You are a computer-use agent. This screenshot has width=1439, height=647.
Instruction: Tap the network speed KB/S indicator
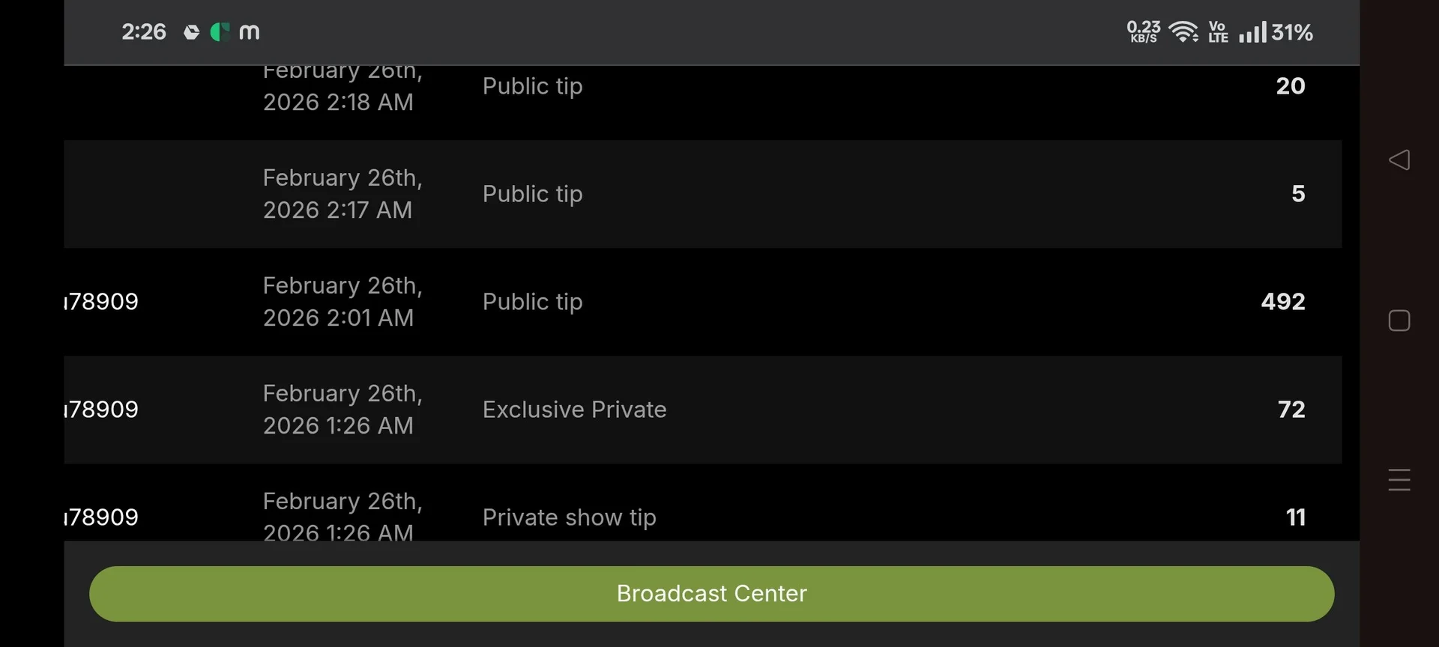point(1143,32)
